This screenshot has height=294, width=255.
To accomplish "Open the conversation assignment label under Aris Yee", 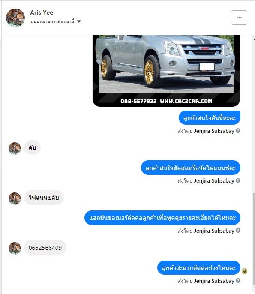I will pos(52,21).
